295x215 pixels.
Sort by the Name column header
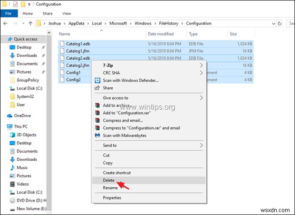pos(101,34)
